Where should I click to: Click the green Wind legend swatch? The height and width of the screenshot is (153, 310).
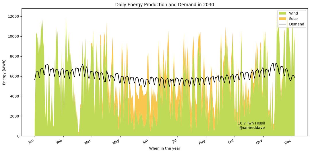pyautogui.click(x=283, y=13)
